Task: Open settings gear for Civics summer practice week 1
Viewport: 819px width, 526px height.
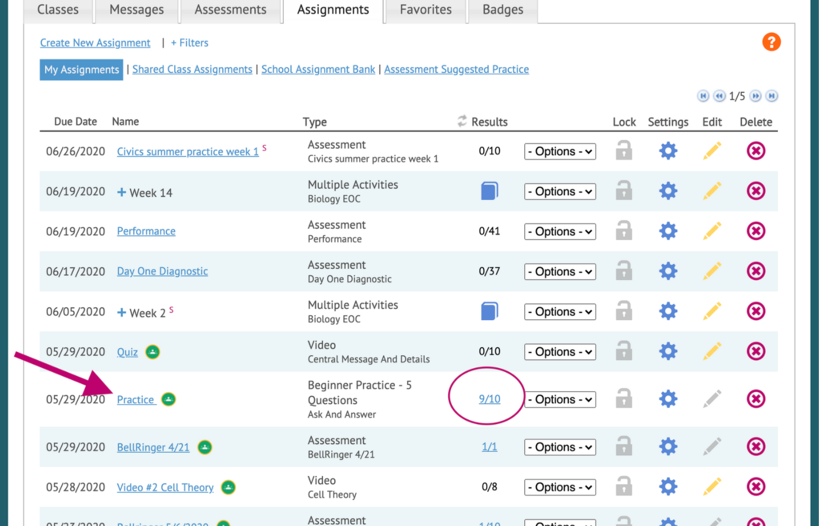Action: [668, 151]
